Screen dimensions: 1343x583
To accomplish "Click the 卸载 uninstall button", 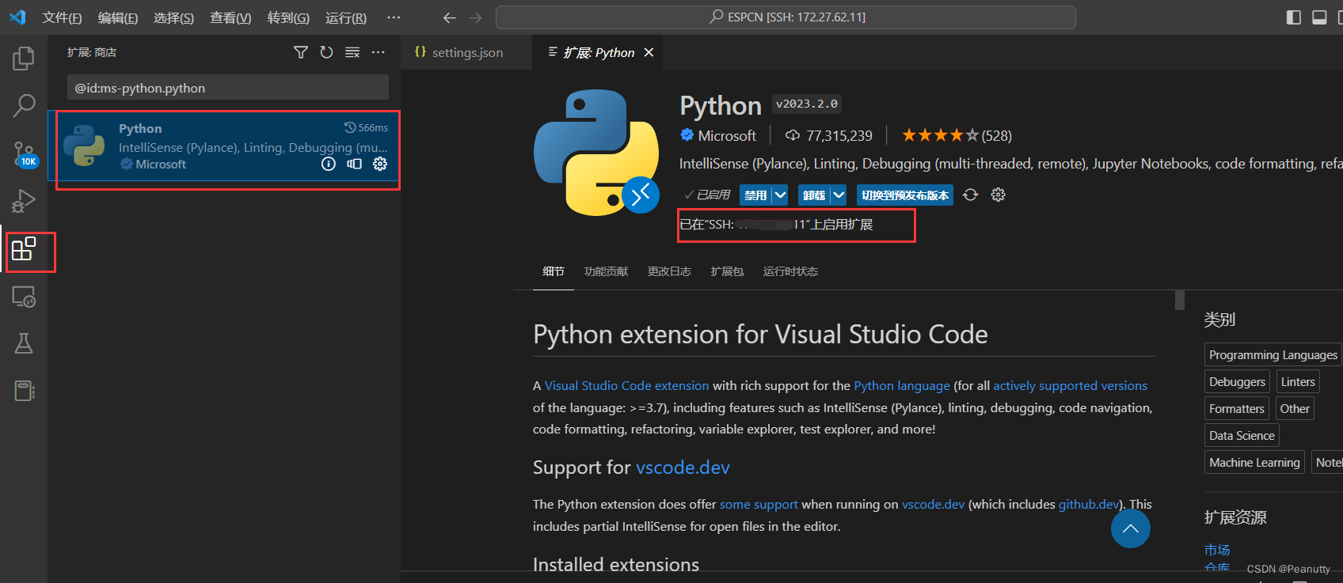I will click(814, 195).
